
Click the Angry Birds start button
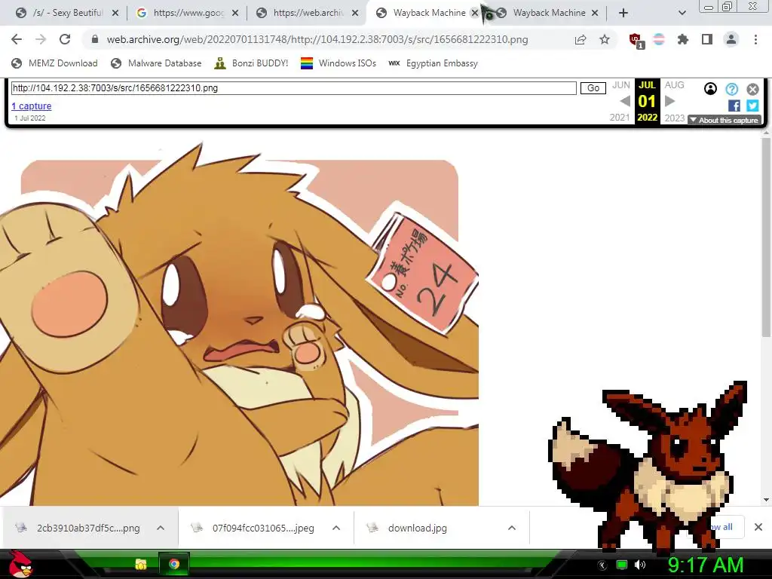[20, 564]
